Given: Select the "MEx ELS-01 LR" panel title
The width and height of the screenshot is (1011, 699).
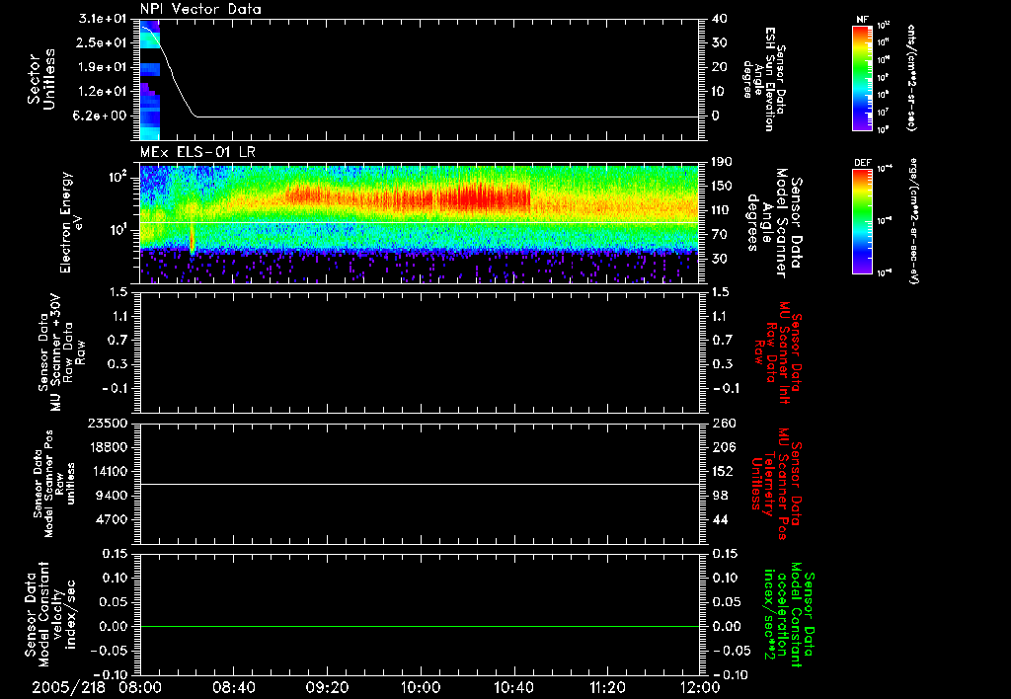Looking at the screenshot, I should (x=197, y=152).
